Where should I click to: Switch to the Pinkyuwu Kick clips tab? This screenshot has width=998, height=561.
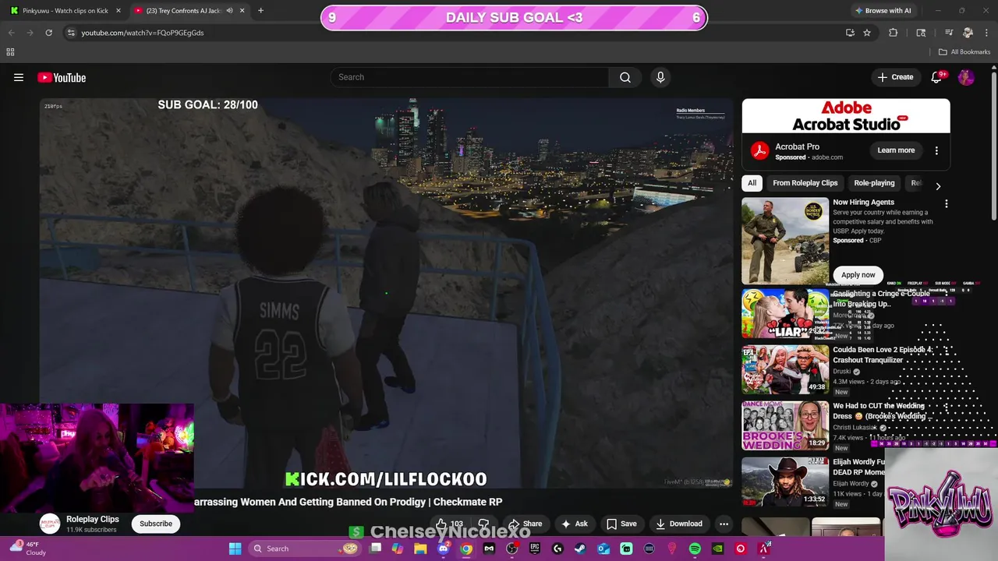point(65,11)
